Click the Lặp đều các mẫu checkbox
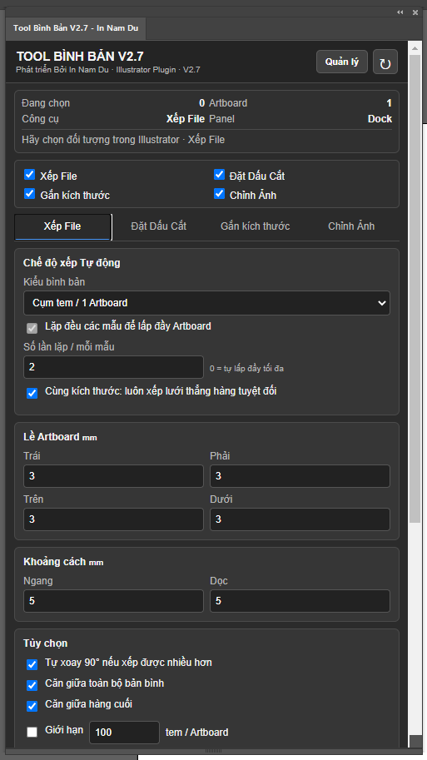The height and width of the screenshot is (760, 427). point(32,329)
